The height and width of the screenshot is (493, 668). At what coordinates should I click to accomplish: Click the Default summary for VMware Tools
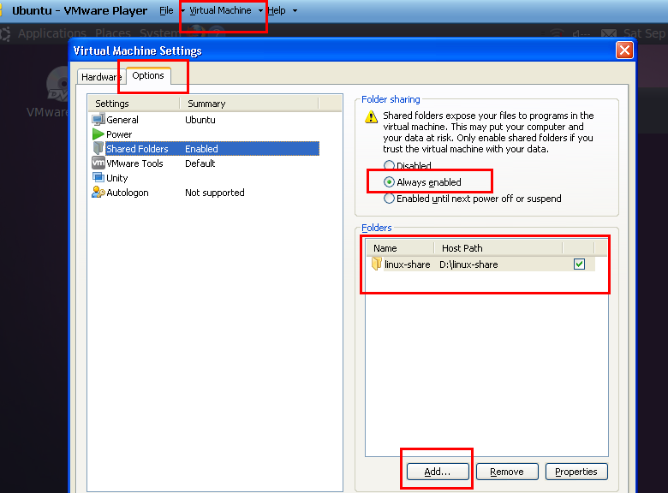click(200, 163)
